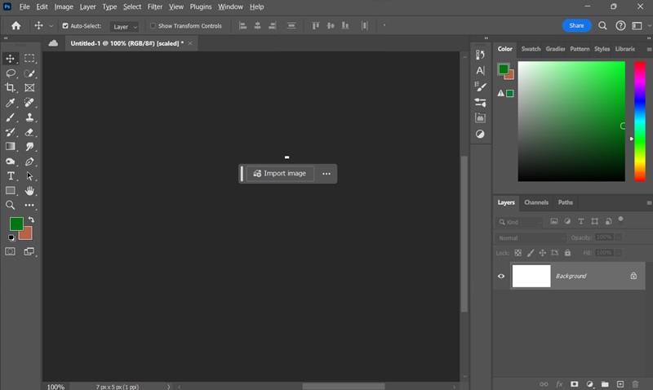Open the Filter menu
This screenshot has width=653, height=390.
pyautogui.click(x=155, y=7)
